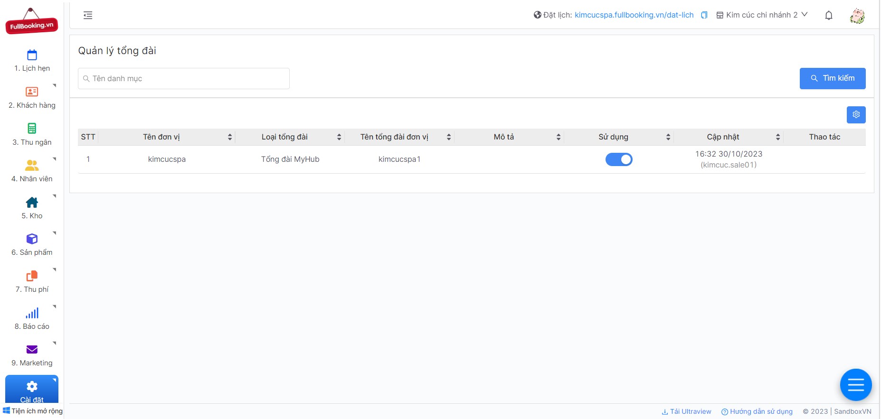The image size is (881, 419).
Task: Open the Lịch hẹn calendar icon
Action: point(32,55)
